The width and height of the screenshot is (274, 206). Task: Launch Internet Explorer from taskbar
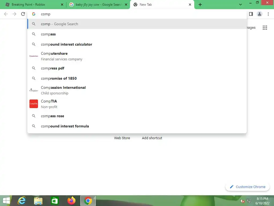22,201
